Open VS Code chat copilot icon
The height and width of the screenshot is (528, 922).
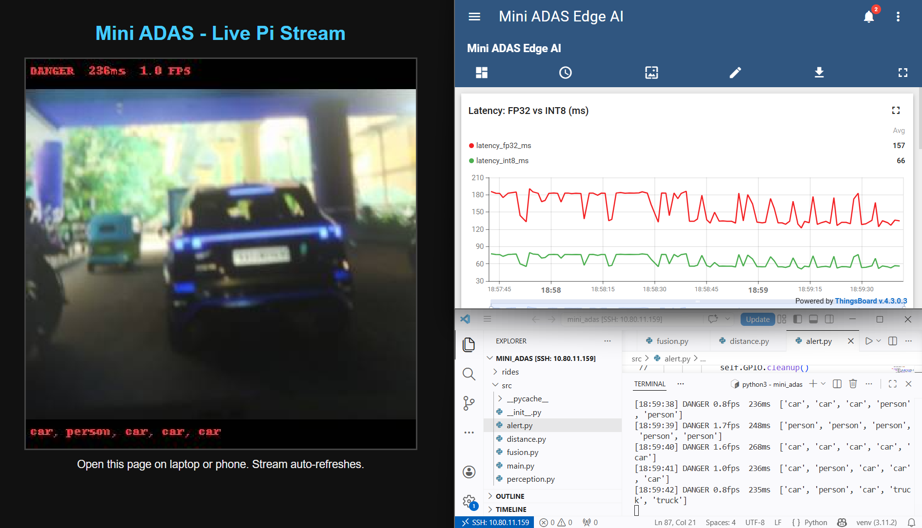(x=713, y=319)
